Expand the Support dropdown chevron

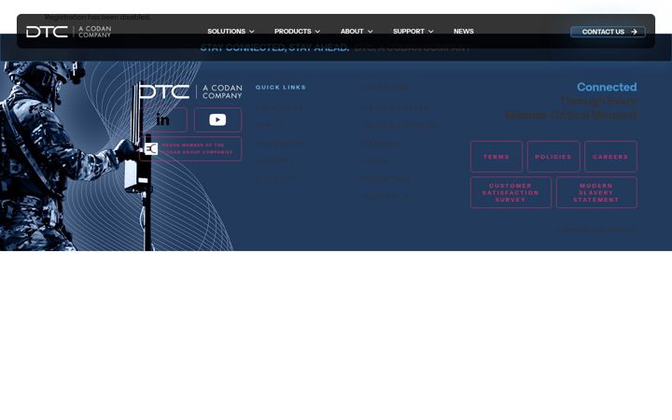point(430,32)
